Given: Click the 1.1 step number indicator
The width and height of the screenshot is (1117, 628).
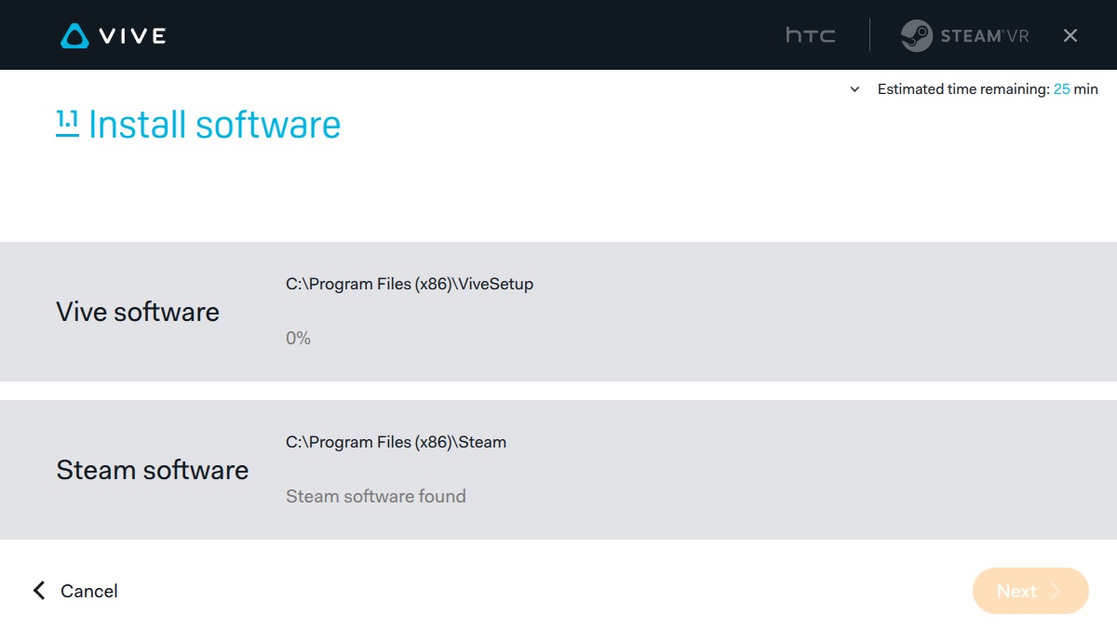Looking at the screenshot, I should (x=67, y=123).
